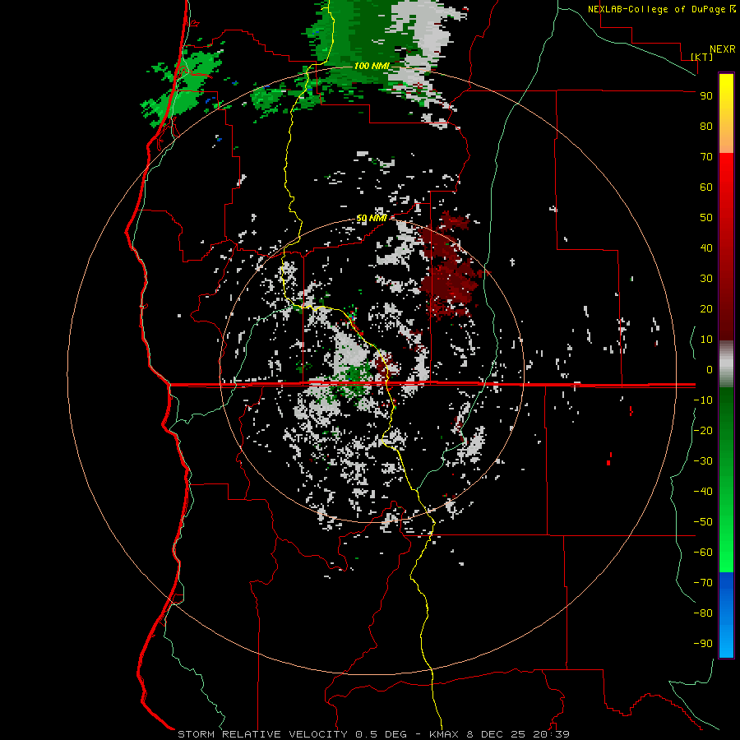The height and width of the screenshot is (740, 740).
Task: Click the bright red segment of color bar
Action: 726,189
